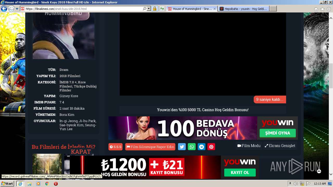Click the ŞİMDİ OYNA banner button
The height and width of the screenshot is (187, 333).
click(278, 133)
